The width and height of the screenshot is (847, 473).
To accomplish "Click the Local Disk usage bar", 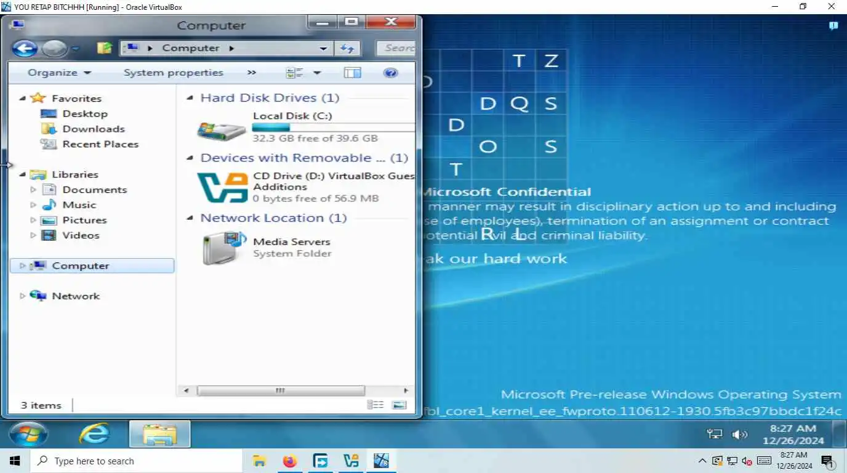I will click(x=333, y=127).
